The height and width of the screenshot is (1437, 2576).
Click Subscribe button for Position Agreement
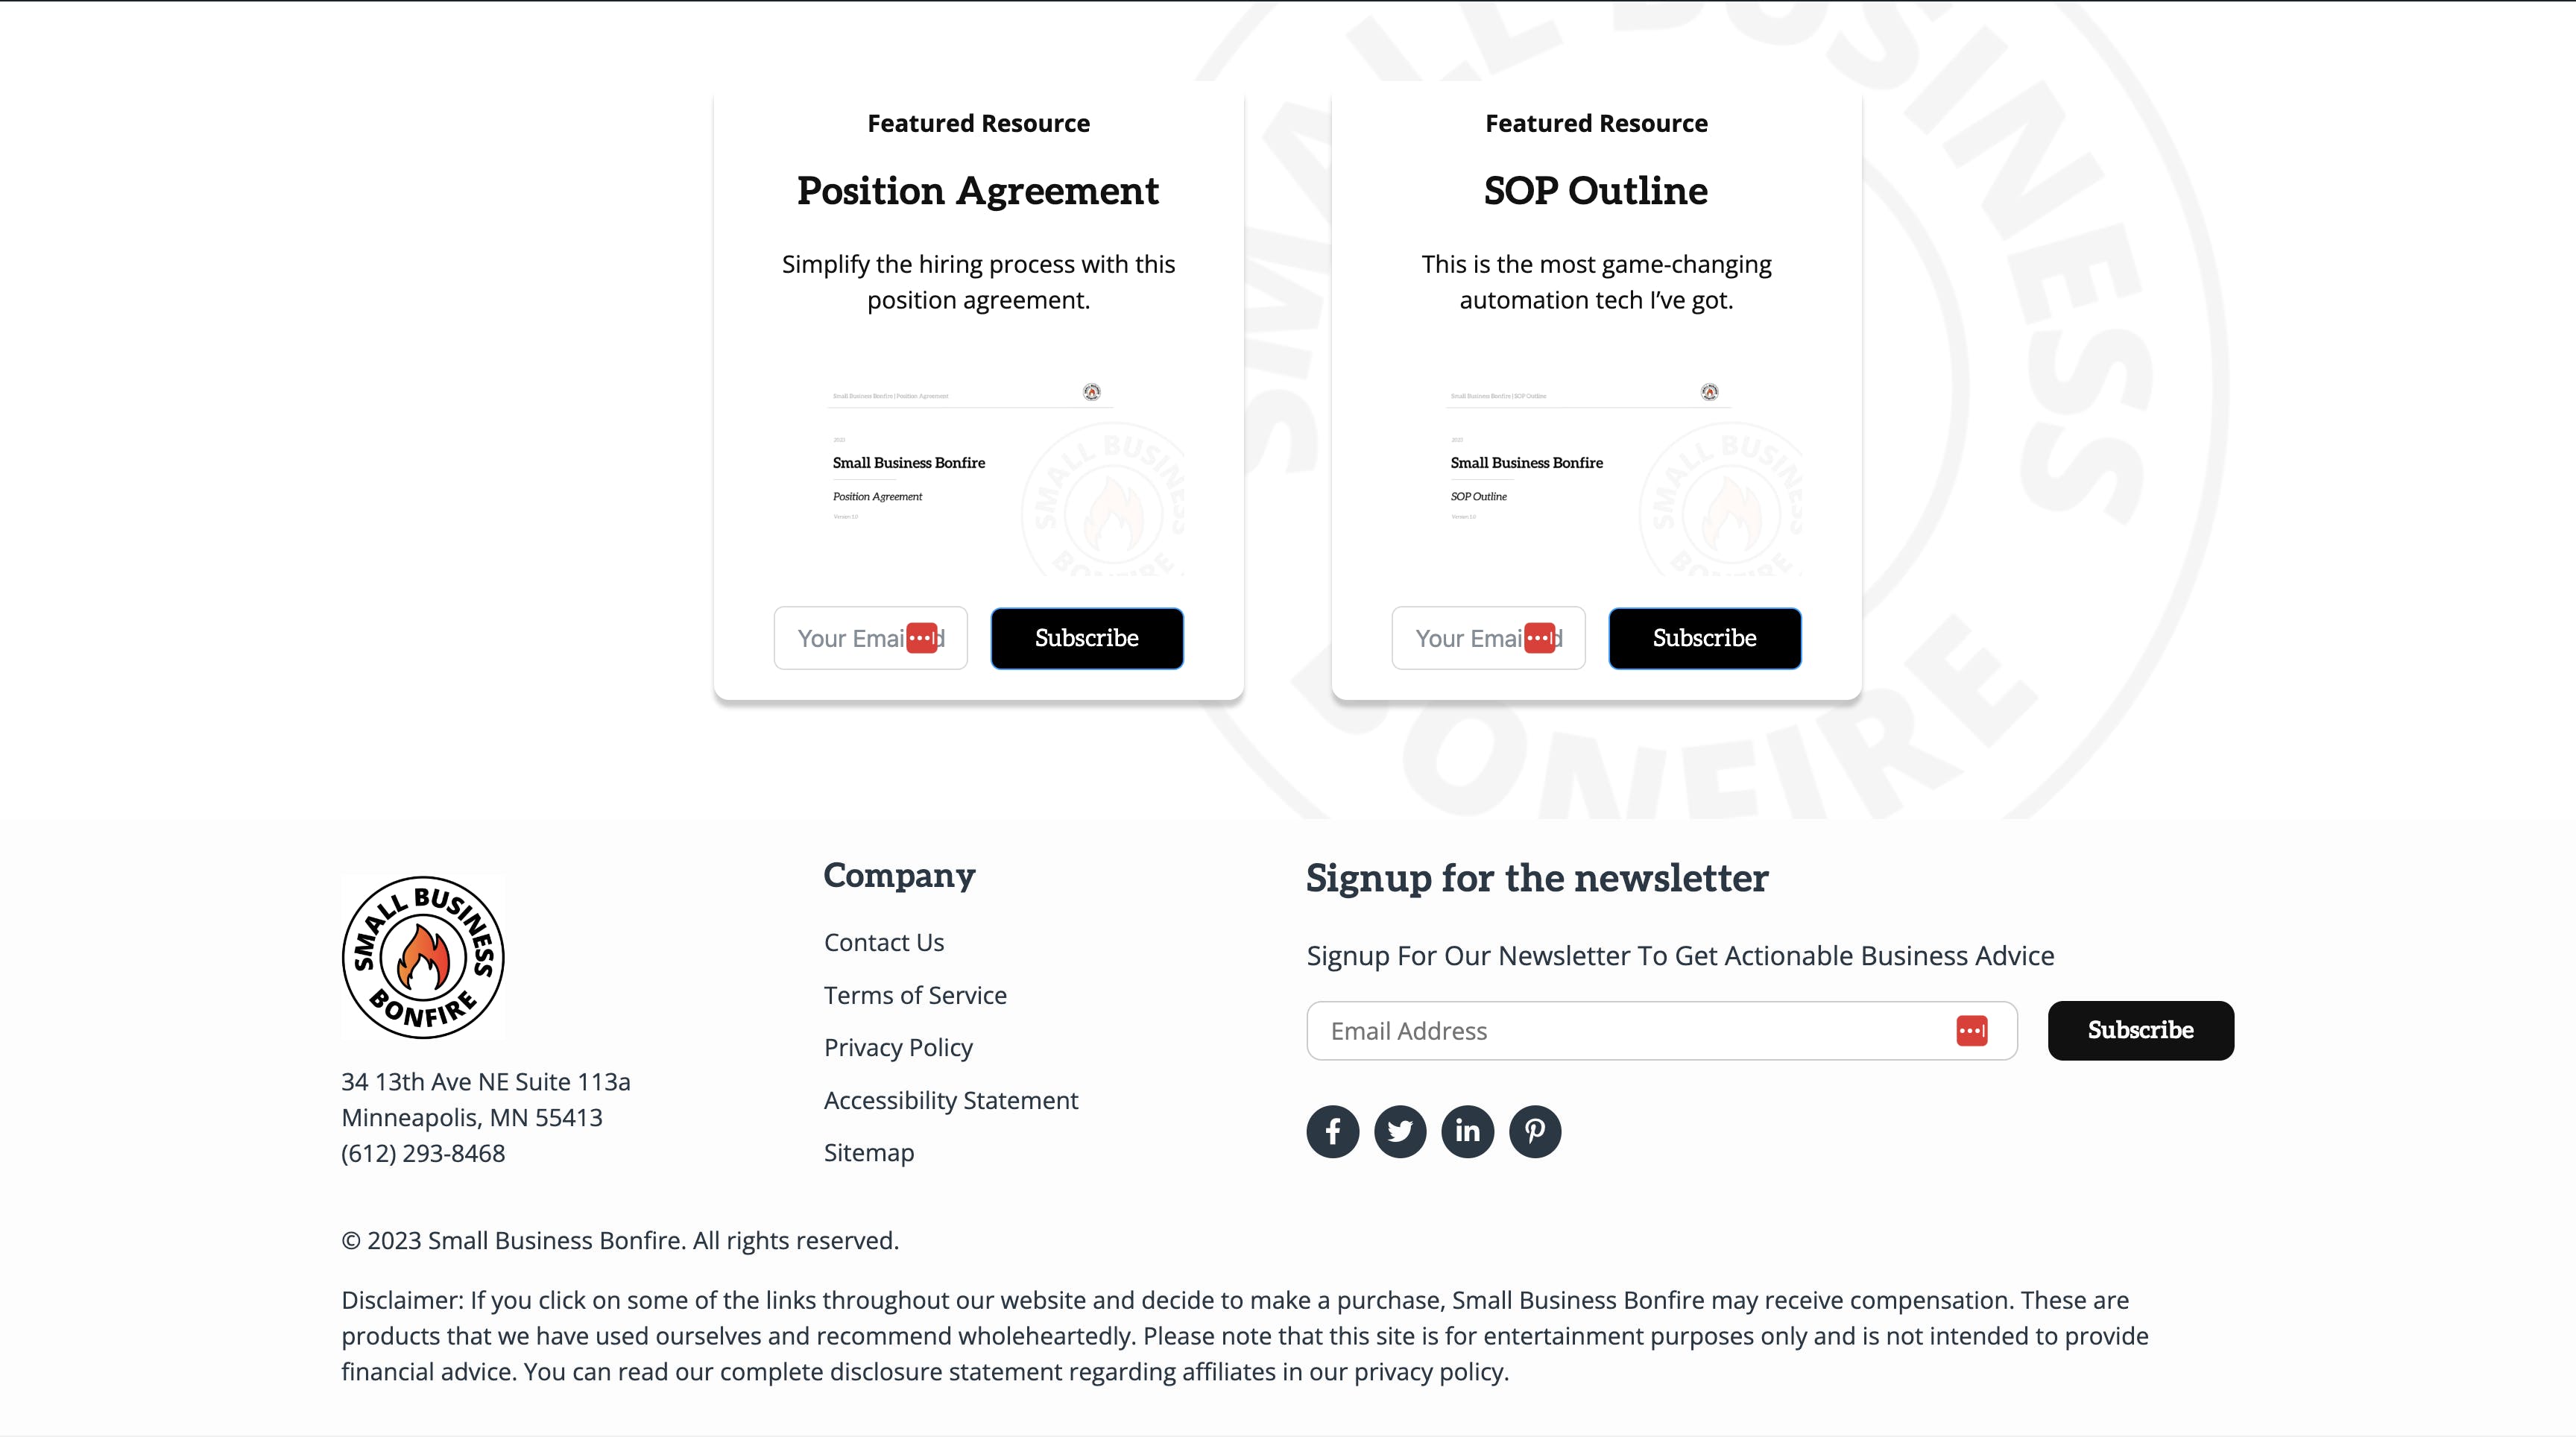[1086, 637]
